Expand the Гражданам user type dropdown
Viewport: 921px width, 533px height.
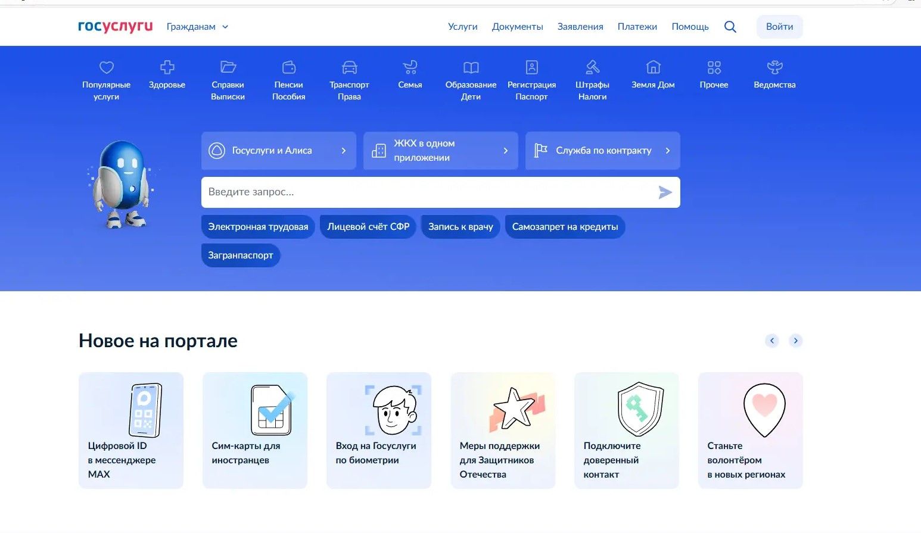click(198, 27)
